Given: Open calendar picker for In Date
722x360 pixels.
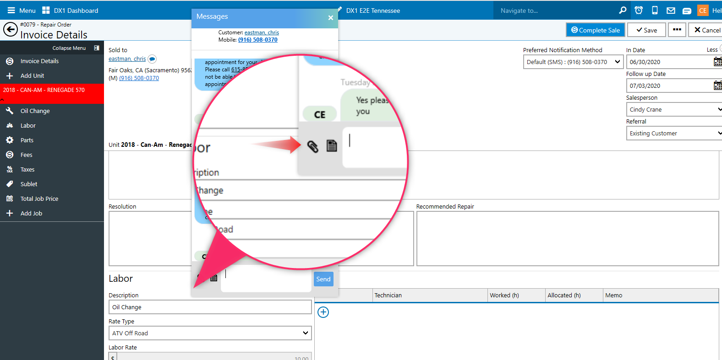Looking at the screenshot, I should click(x=718, y=62).
